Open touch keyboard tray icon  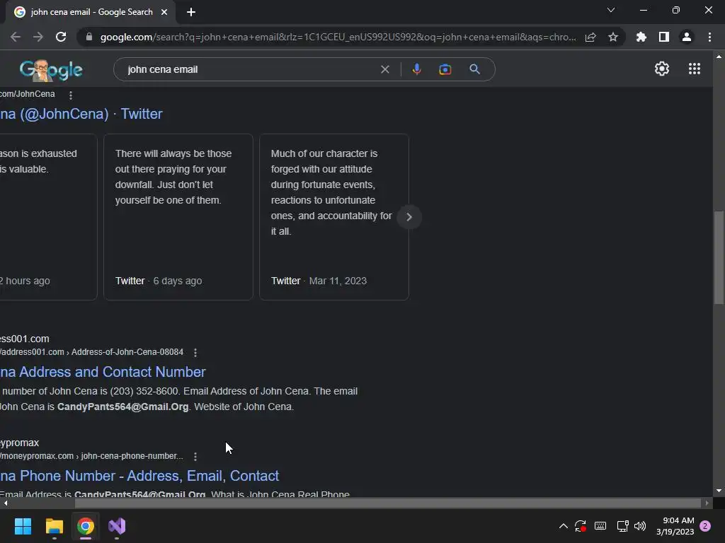point(600,526)
